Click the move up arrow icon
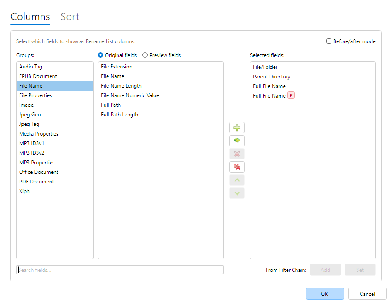Viewport: 392px width, 305px height. 237,180
